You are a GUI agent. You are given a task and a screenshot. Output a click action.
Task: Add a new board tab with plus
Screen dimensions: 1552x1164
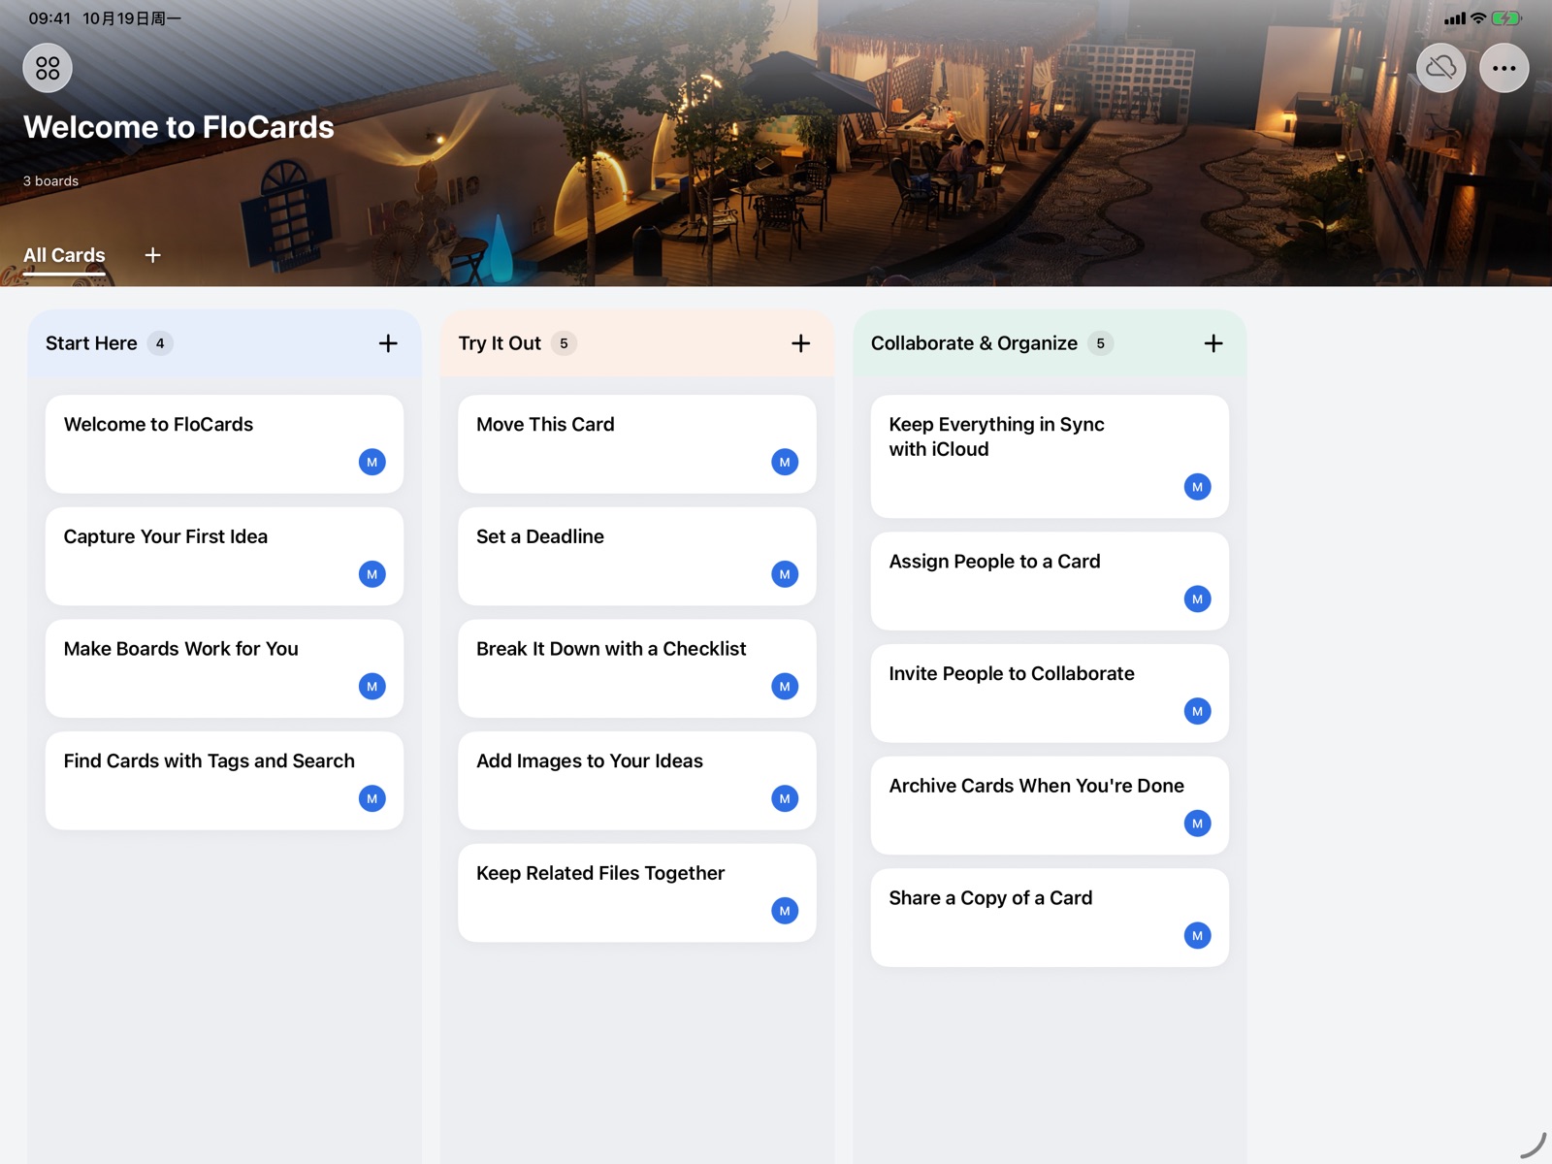pyautogui.click(x=152, y=255)
